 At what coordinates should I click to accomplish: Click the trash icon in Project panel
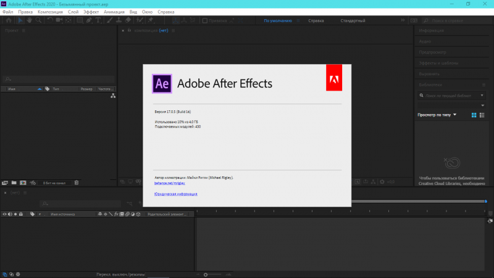pos(77,182)
